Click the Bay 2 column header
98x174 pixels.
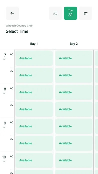(x=74, y=44)
